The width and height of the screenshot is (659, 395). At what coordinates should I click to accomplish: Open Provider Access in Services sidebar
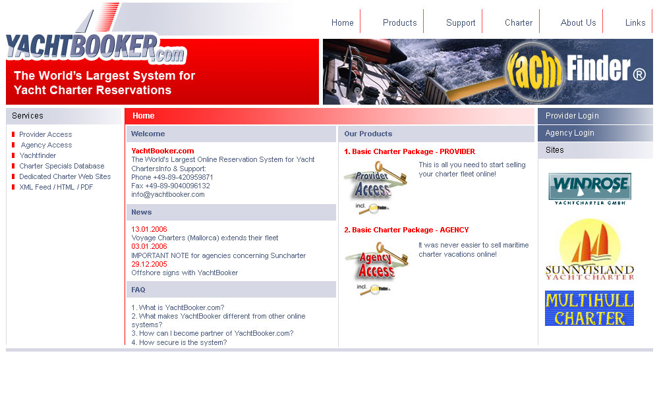coord(45,134)
